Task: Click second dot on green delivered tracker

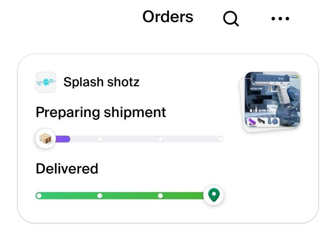Action: click(x=100, y=196)
